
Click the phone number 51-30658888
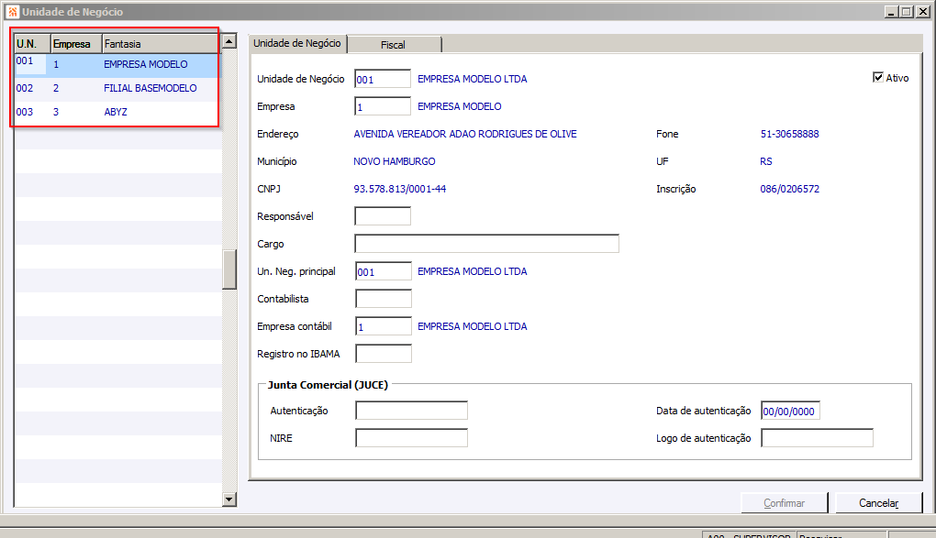tap(789, 134)
